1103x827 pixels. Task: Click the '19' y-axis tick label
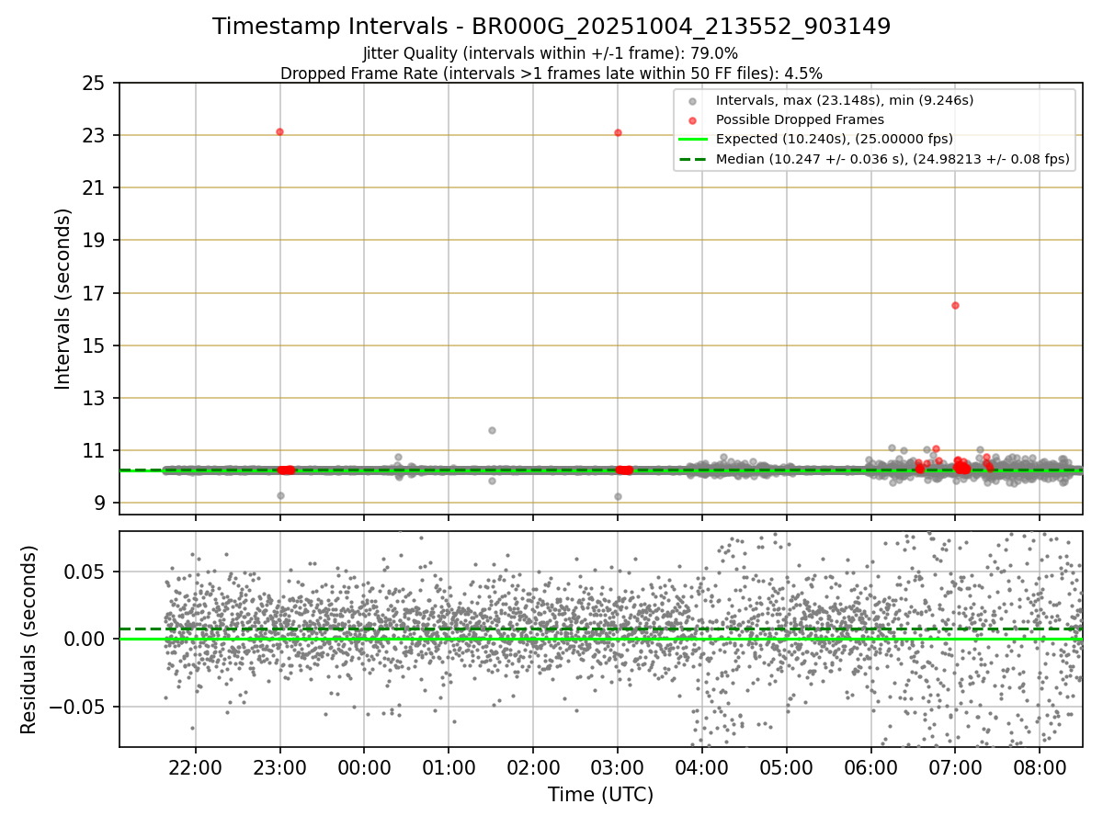click(x=95, y=241)
